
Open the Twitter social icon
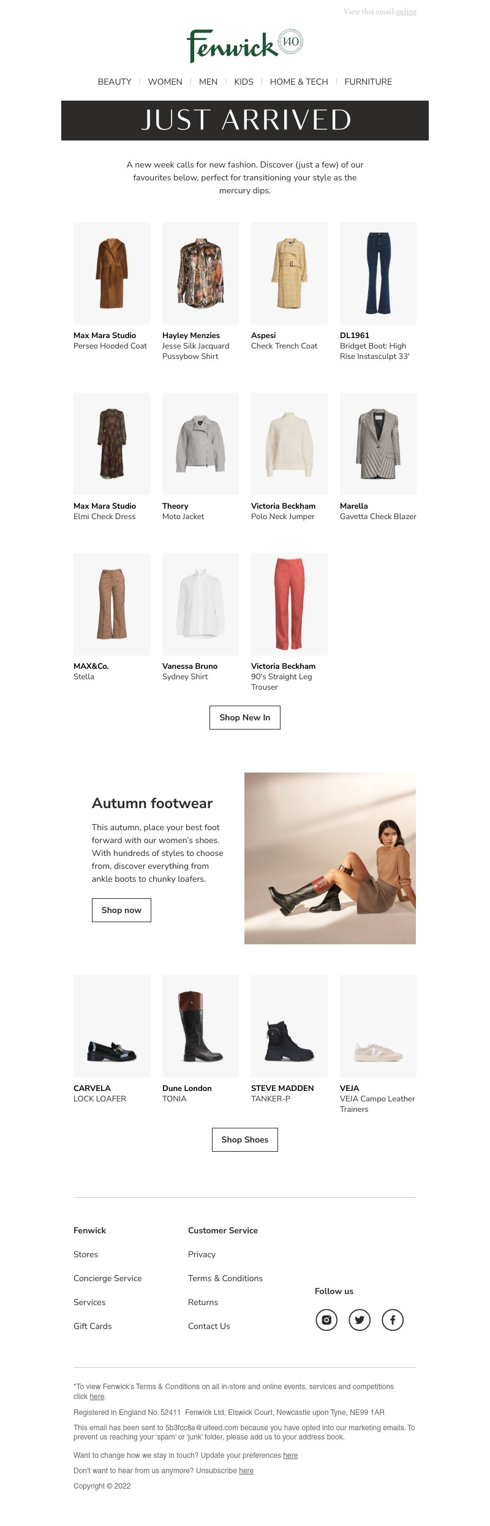tap(360, 1319)
